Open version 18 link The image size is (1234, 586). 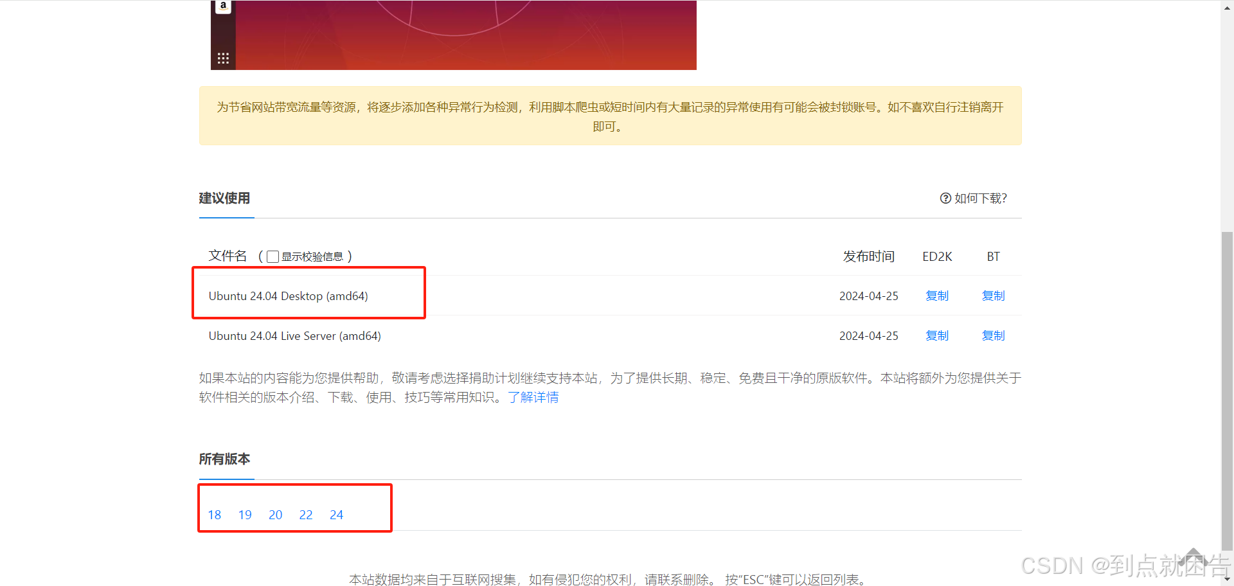click(214, 515)
